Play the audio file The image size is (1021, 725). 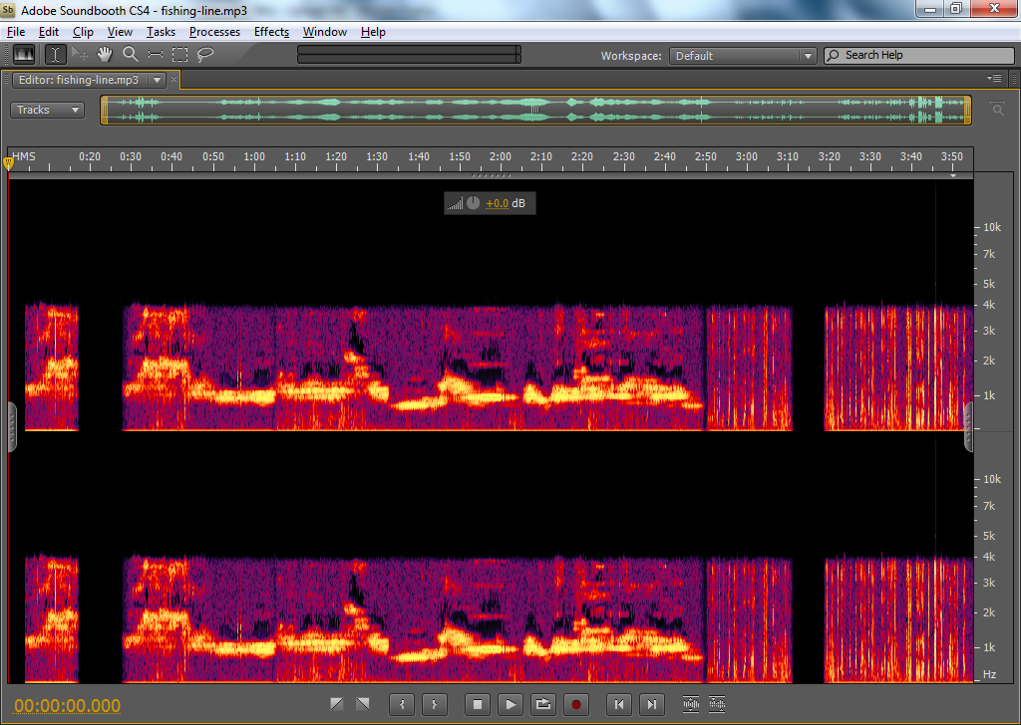(x=510, y=705)
